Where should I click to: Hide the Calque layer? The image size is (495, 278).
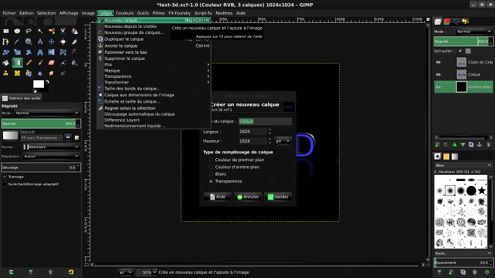point(438,74)
